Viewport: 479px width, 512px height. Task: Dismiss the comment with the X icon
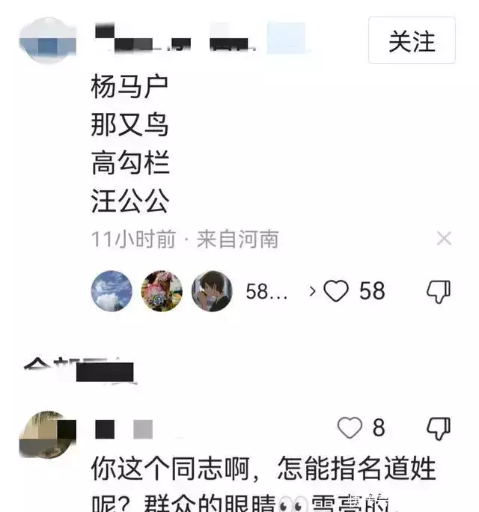(x=444, y=238)
